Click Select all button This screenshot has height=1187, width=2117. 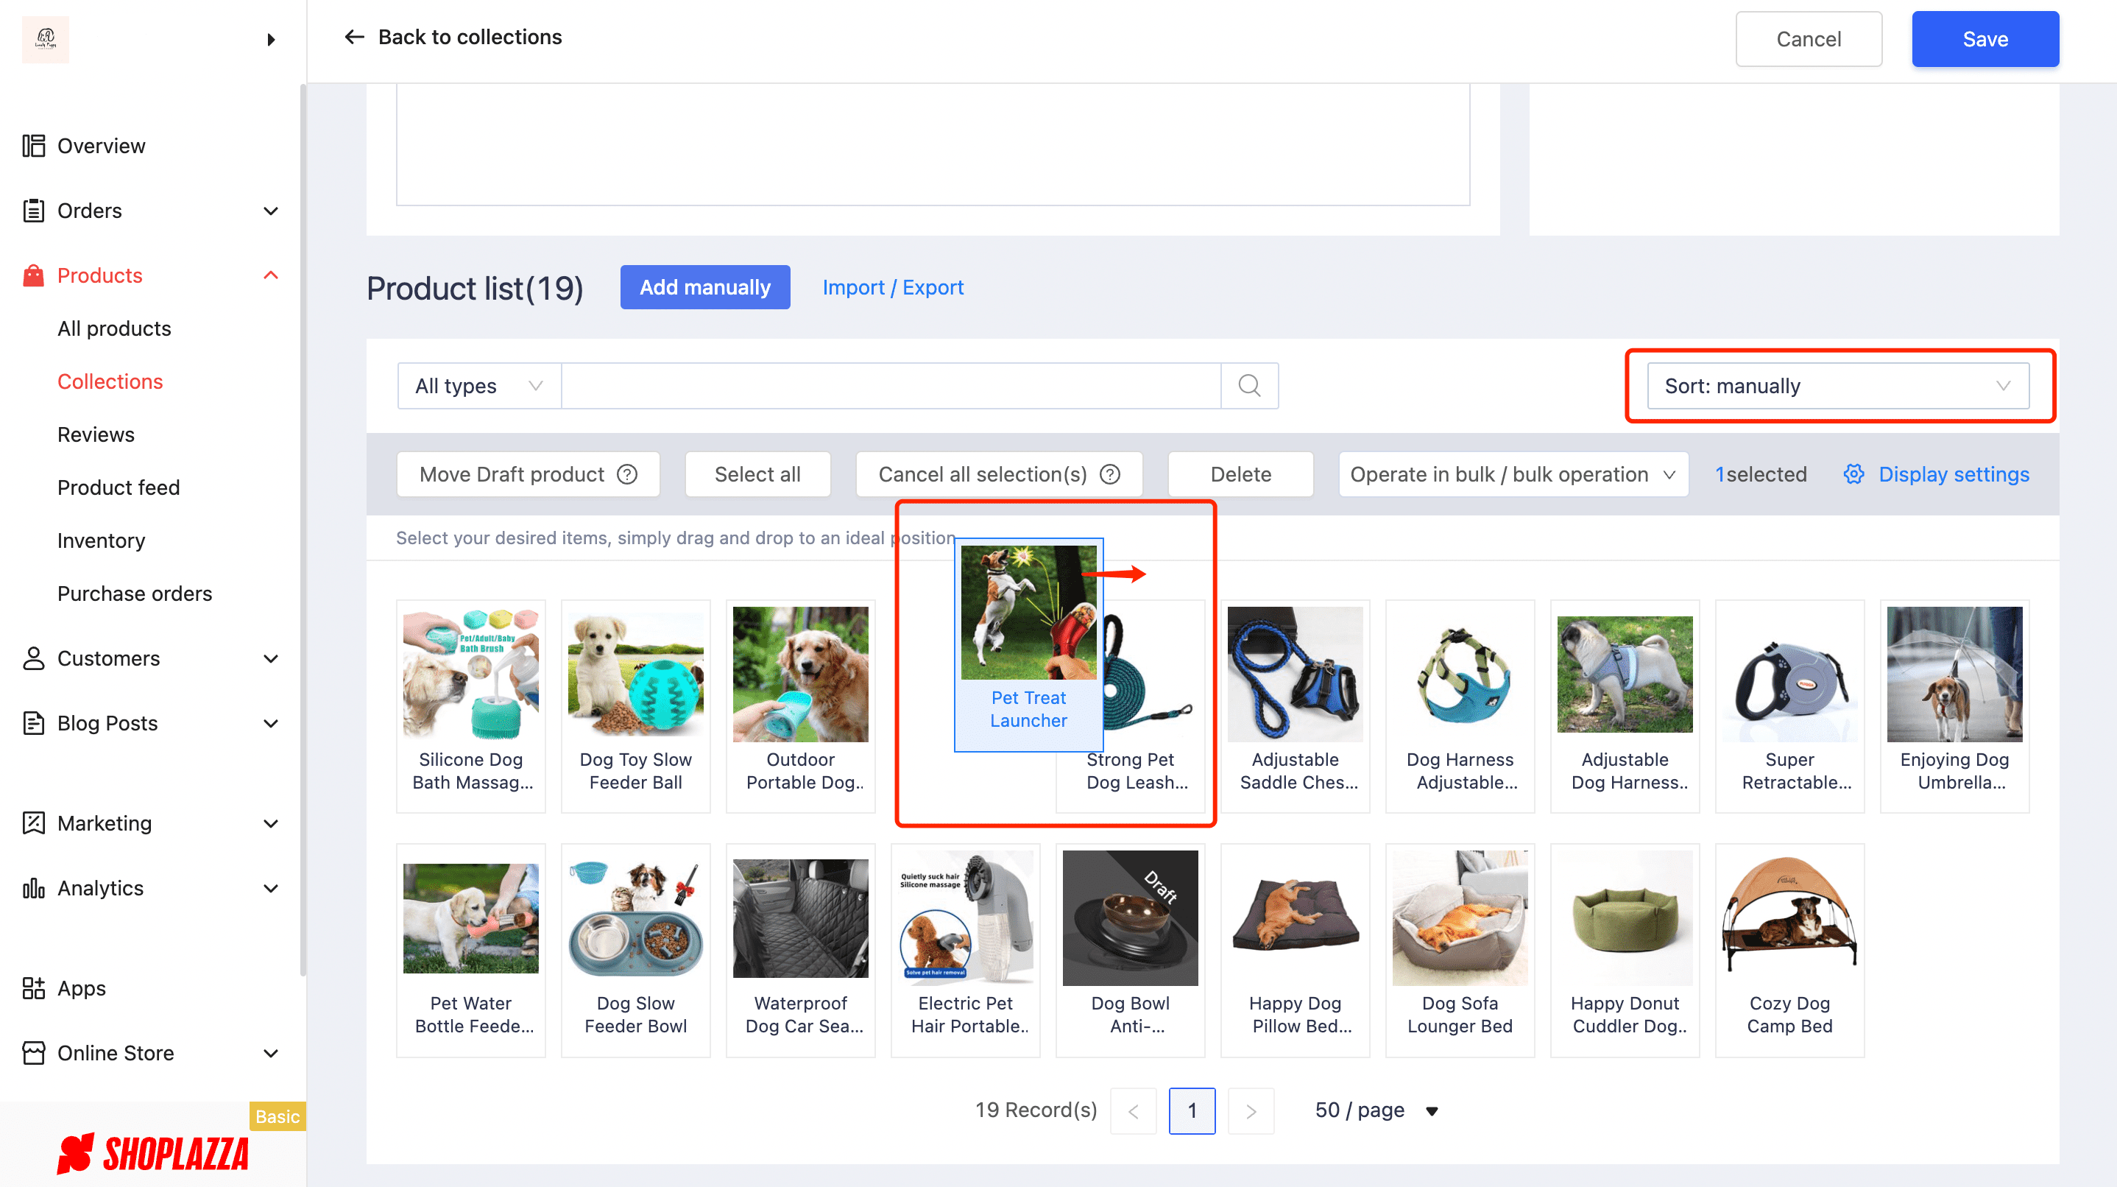tap(757, 474)
